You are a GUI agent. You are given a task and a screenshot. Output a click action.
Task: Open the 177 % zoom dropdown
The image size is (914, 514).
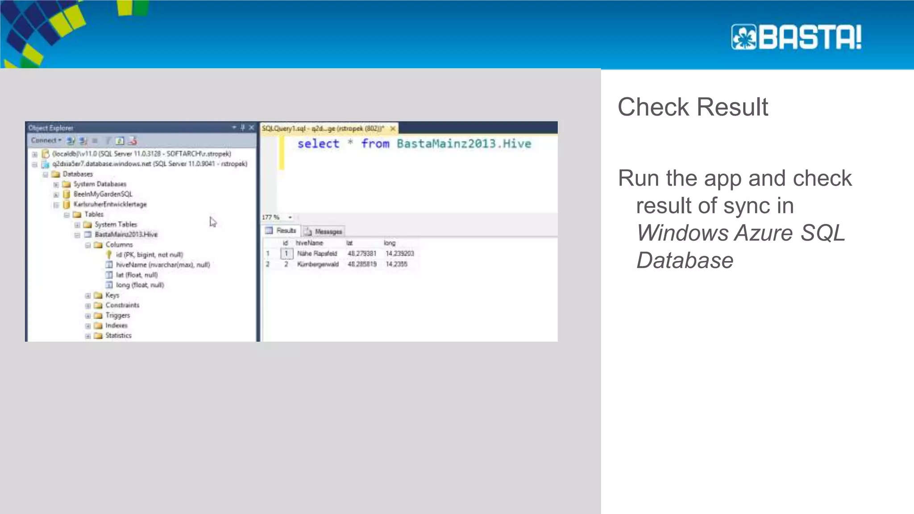tap(290, 217)
